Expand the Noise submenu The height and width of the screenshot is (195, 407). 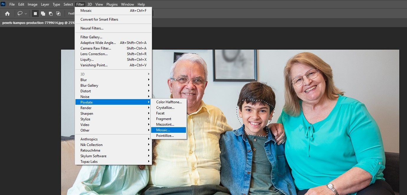[x=113, y=97]
